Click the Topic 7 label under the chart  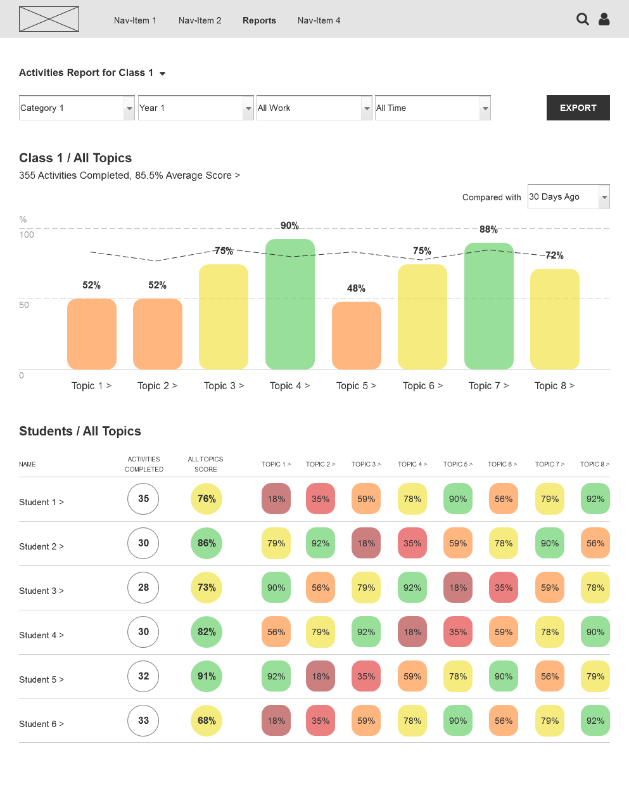[488, 385]
